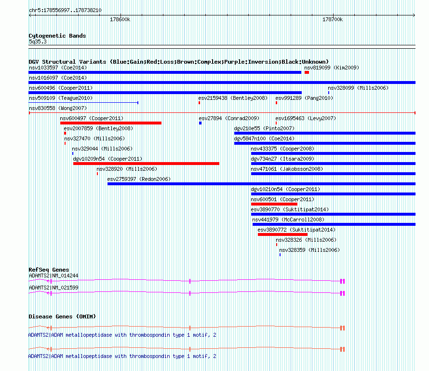Click the DGV Structural Variants track title

179,62
